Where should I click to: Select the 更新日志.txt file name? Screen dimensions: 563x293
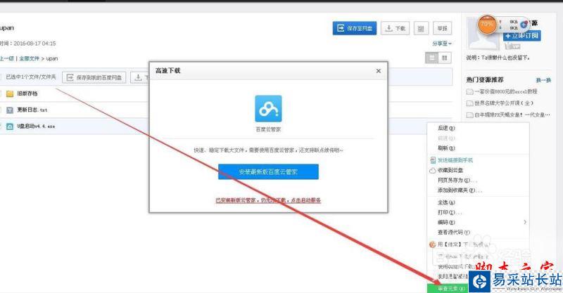(x=32, y=110)
